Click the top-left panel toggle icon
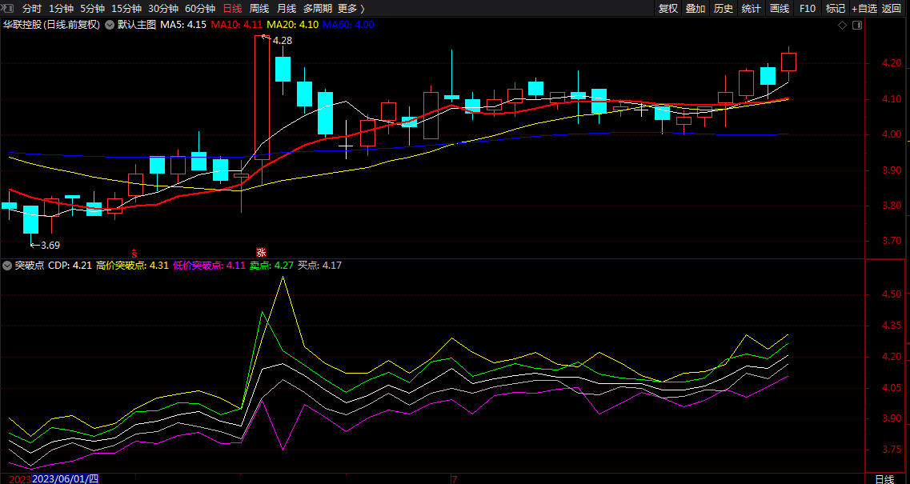This screenshot has width=910, height=484. click(x=7, y=8)
